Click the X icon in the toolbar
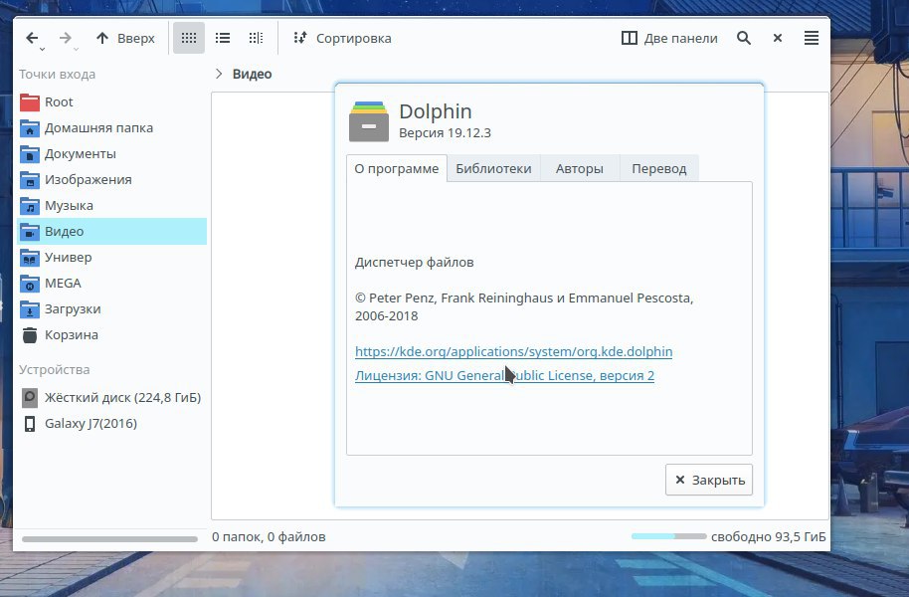 (x=778, y=38)
